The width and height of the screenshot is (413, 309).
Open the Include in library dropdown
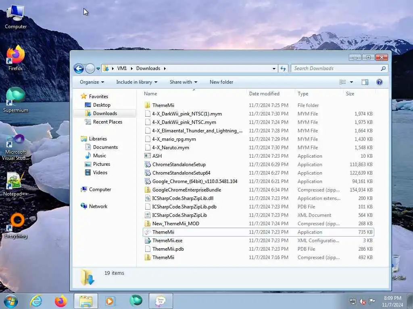pyautogui.click(x=137, y=82)
